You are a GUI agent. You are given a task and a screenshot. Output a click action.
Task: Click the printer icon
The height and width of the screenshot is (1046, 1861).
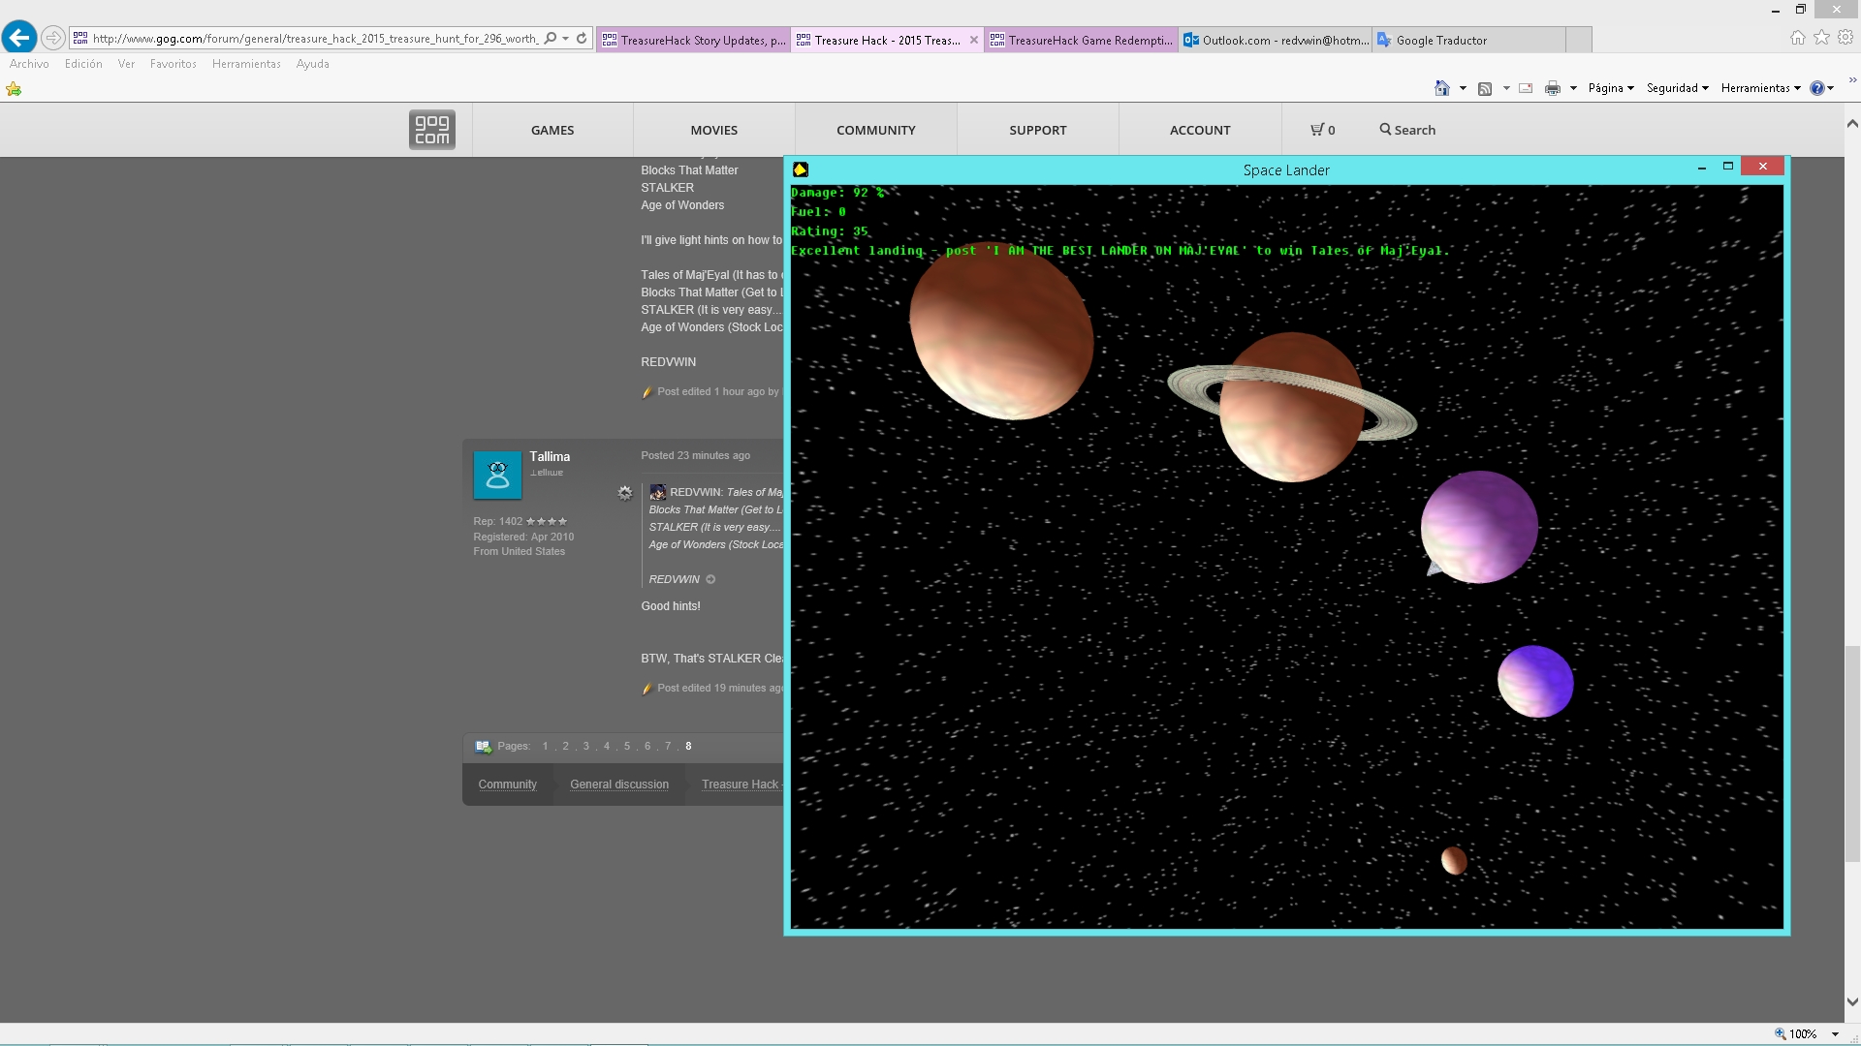tap(1553, 88)
